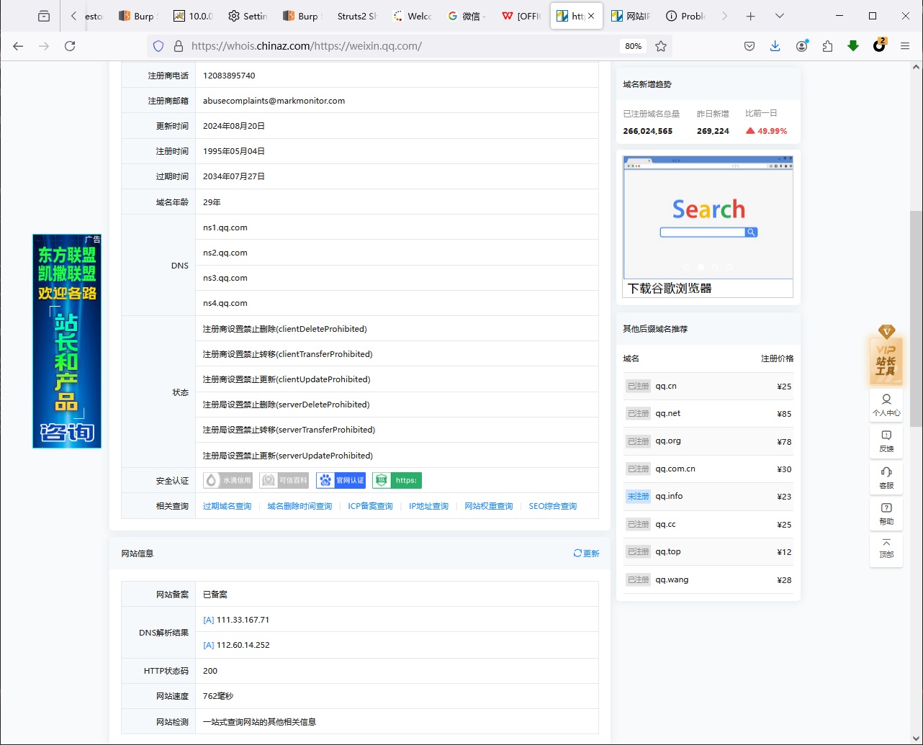
Task: Close the active chinaz whois tab
Action: (x=591, y=16)
